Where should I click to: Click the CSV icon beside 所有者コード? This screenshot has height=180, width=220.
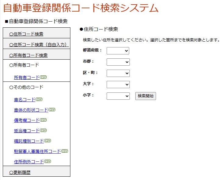coord(43,77)
